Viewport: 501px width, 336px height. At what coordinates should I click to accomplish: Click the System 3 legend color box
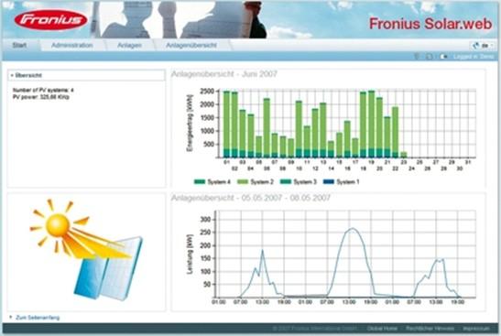pos(286,182)
